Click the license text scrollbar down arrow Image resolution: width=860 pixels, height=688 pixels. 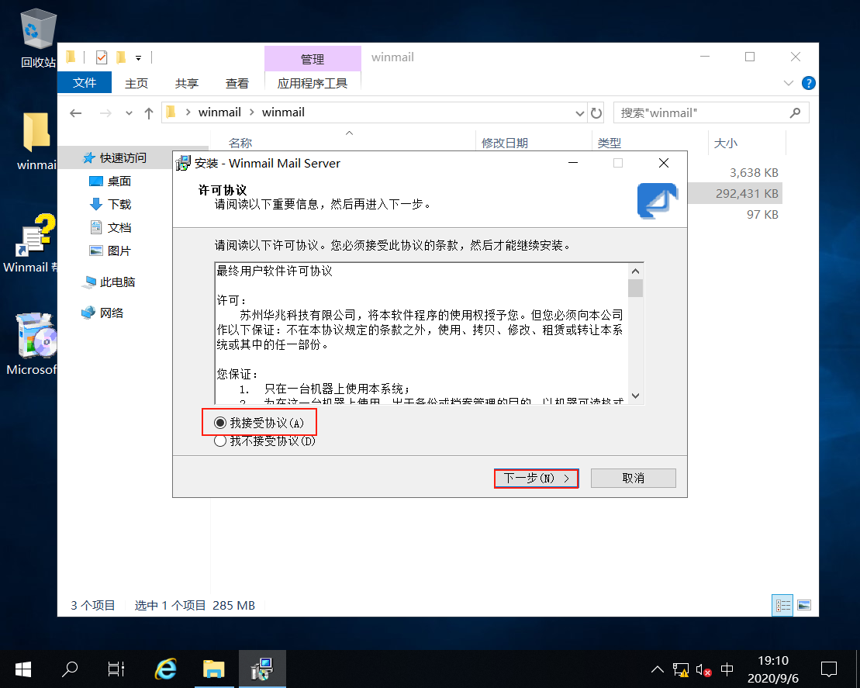pyautogui.click(x=636, y=396)
